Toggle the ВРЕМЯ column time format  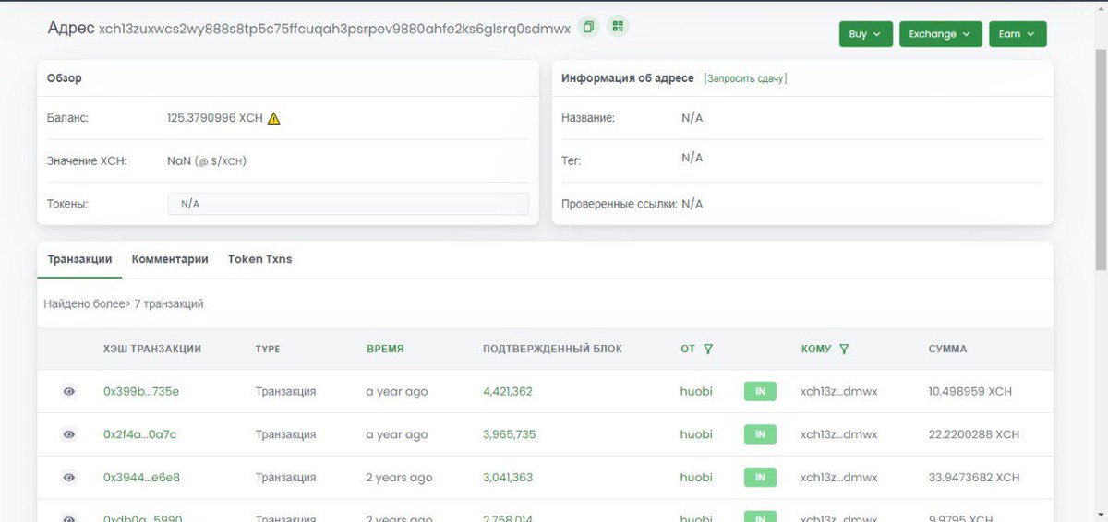pyautogui.click(x=385, y=349)
